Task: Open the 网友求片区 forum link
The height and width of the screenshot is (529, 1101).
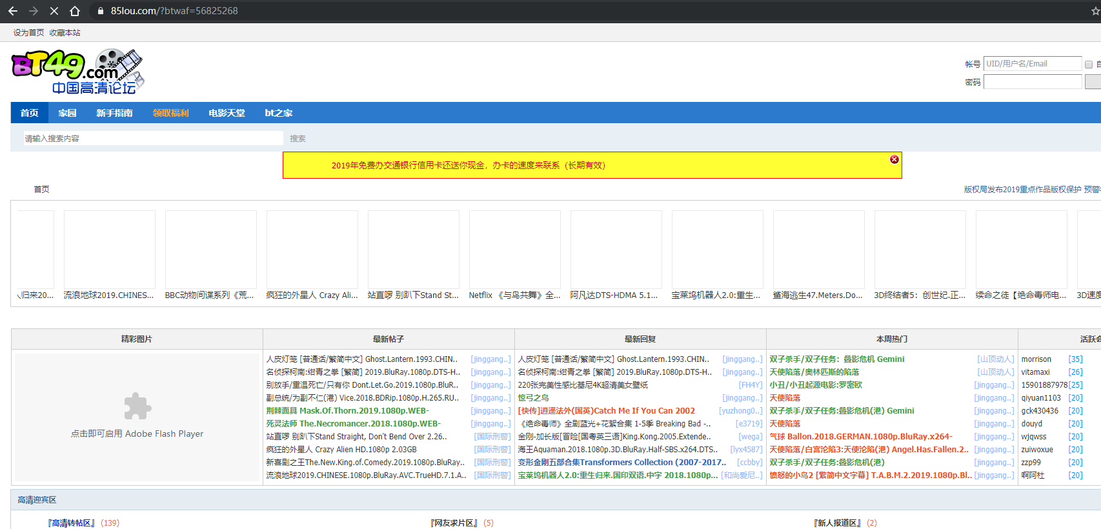Action: coord(454,523)
